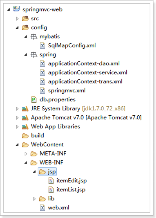
Task: Select web.xml file name
Action: (58, 208)
